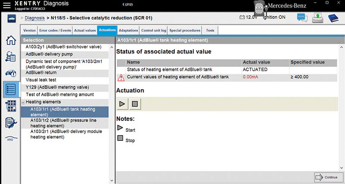Select Test of AdBlue metering amount
Screen dimensions: 345x184
coord(65,95)
